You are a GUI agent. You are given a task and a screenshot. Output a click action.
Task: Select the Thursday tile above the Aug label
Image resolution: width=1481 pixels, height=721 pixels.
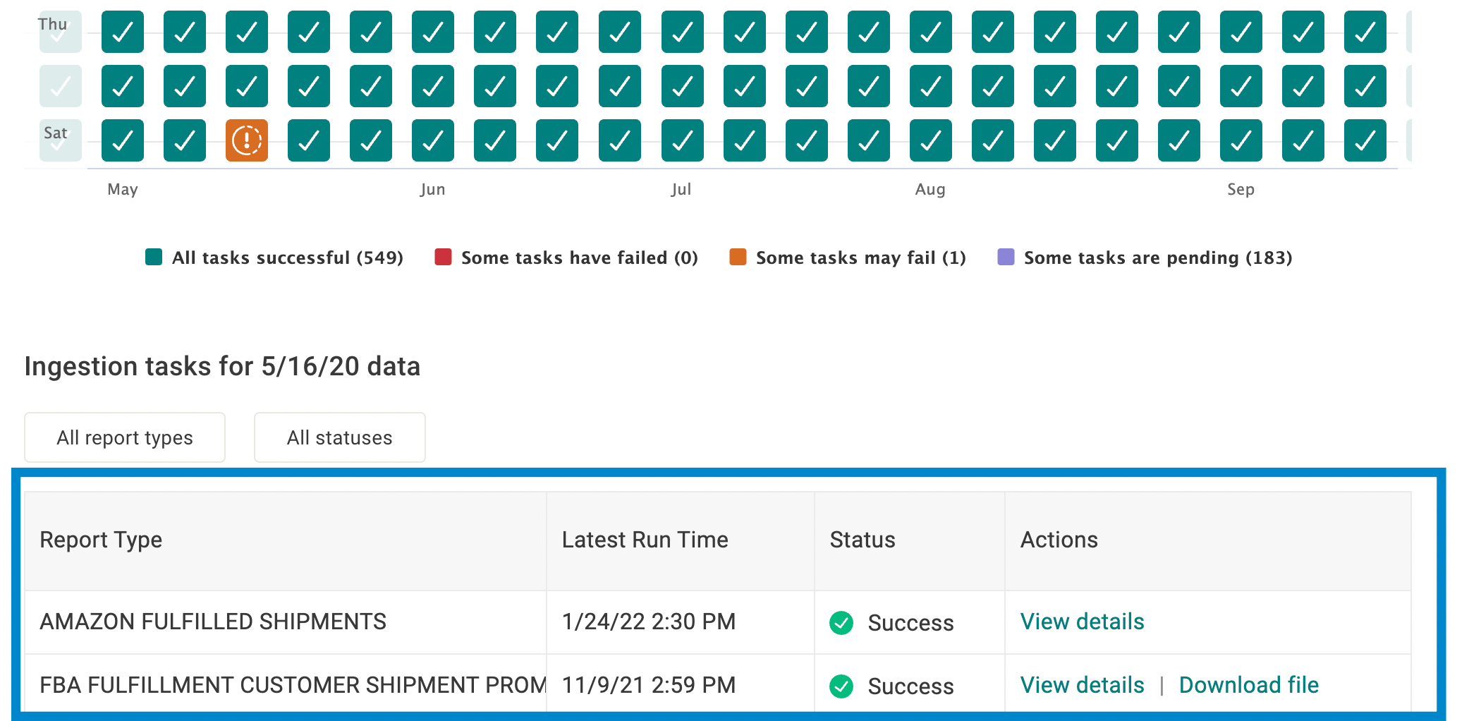pyautogui.click(x=931, y=32)
